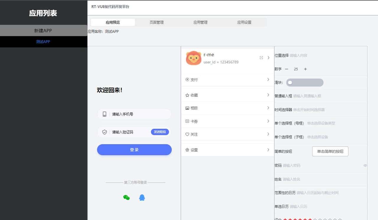
Task: Click the 登录 login button
Action: coord(134,150)
